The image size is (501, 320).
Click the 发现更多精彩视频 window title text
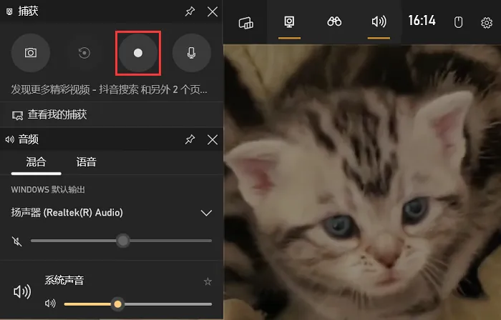point(109,89)
